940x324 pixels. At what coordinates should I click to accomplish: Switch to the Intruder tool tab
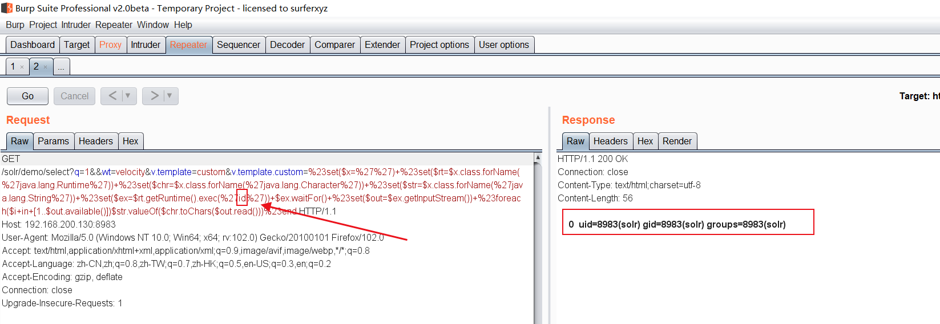click(146, 45)
